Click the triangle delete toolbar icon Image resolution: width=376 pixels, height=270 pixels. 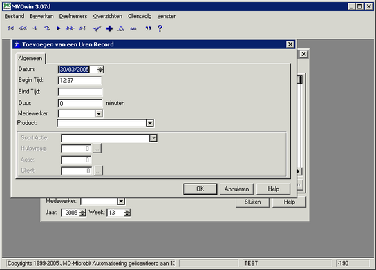pyautogui.click(x=121, y=29)
